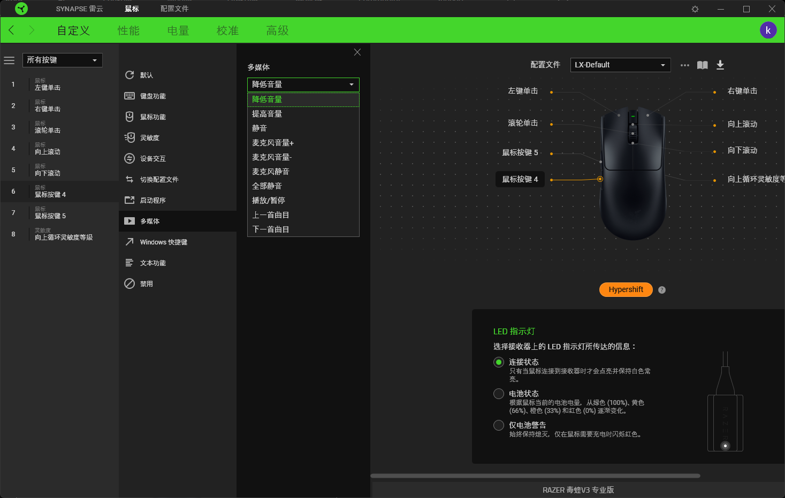Click the 滚轮单击 label on diagram
The height and width of the screenshot is (498, 785).
click(523, 123)
